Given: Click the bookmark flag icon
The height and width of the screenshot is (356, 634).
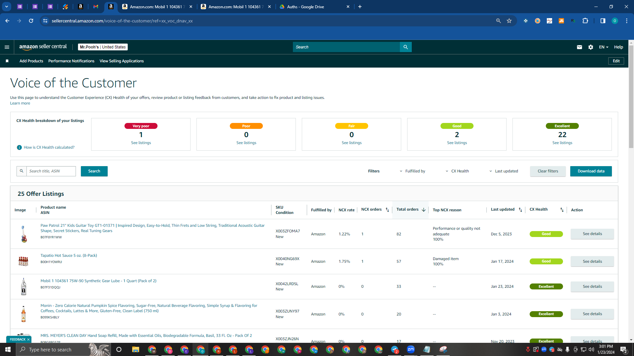Looking at the screenshot, I should click(7, 61).
